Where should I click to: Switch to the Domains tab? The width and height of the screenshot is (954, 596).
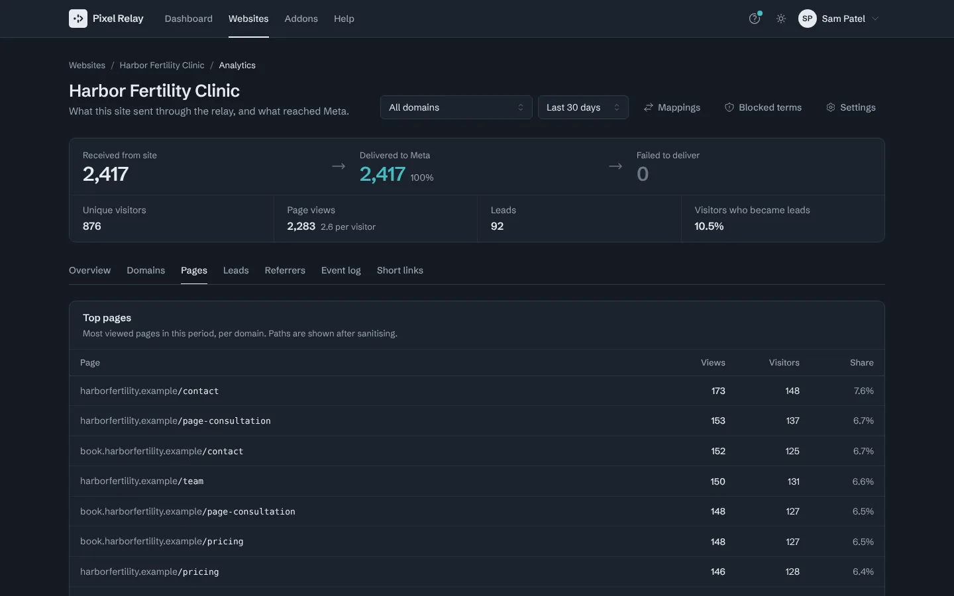coord(146,270)
